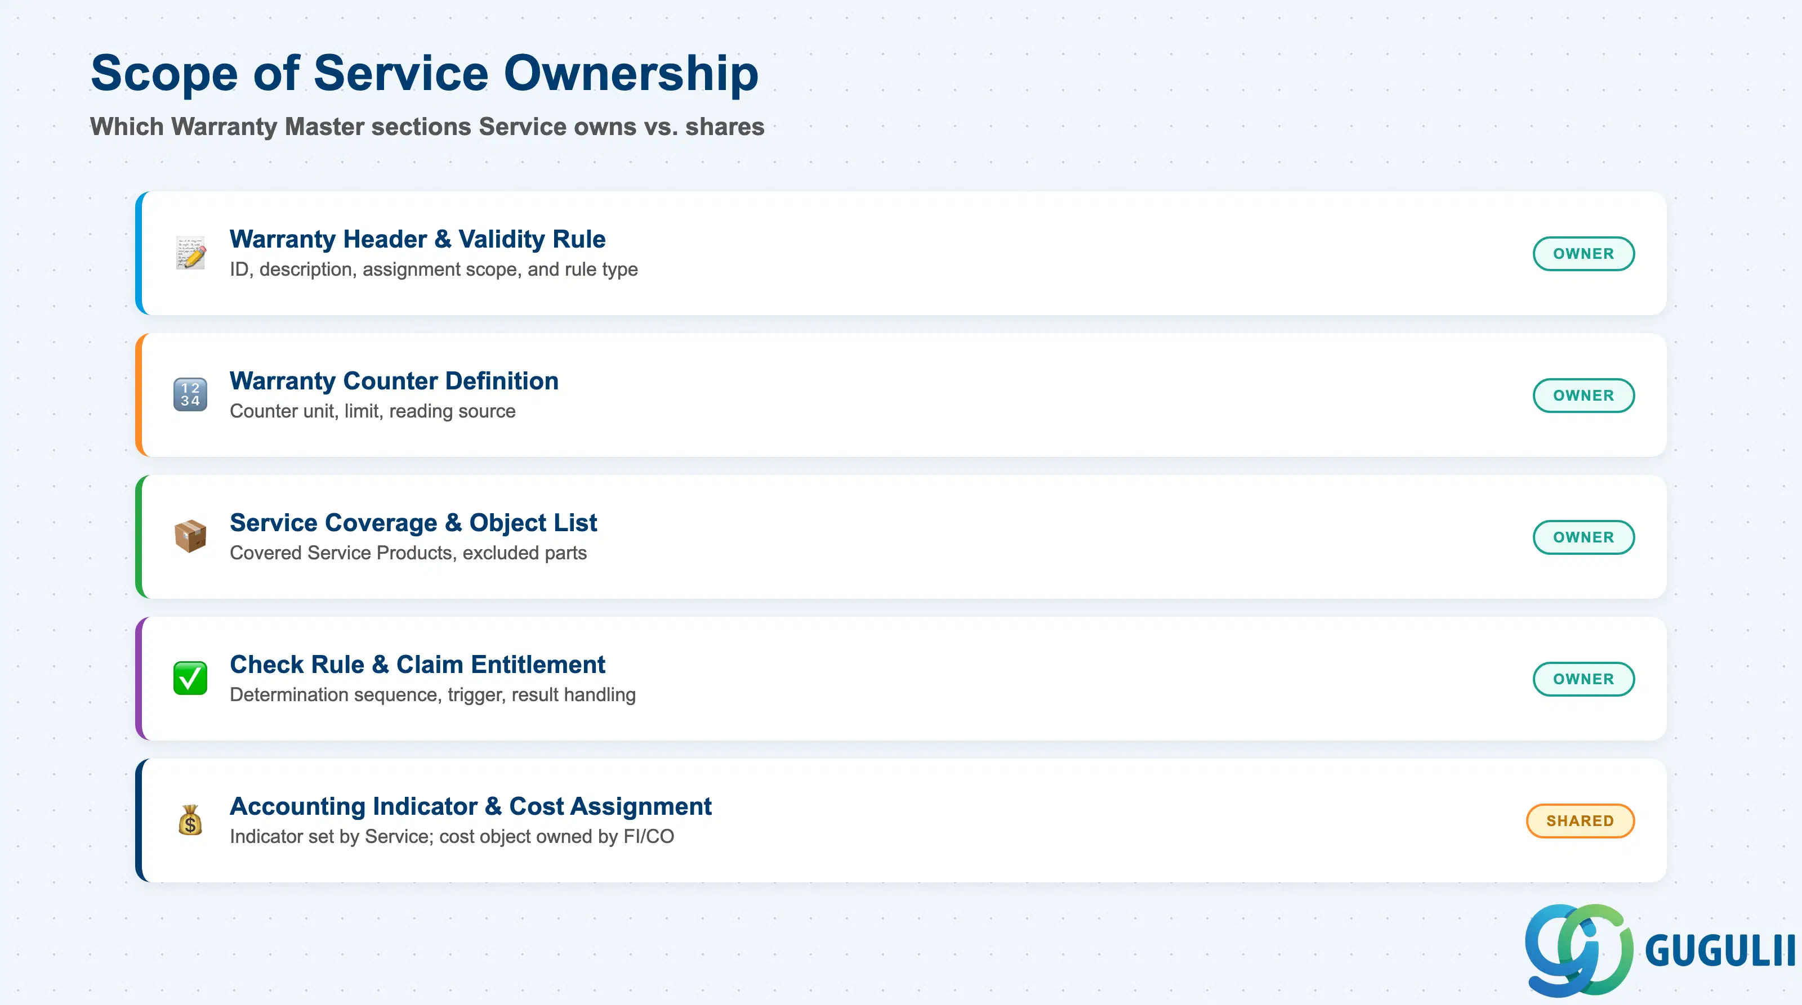
Task: Click OWNER badge for Warranty Counter Definition
Action: point(1584,396)
